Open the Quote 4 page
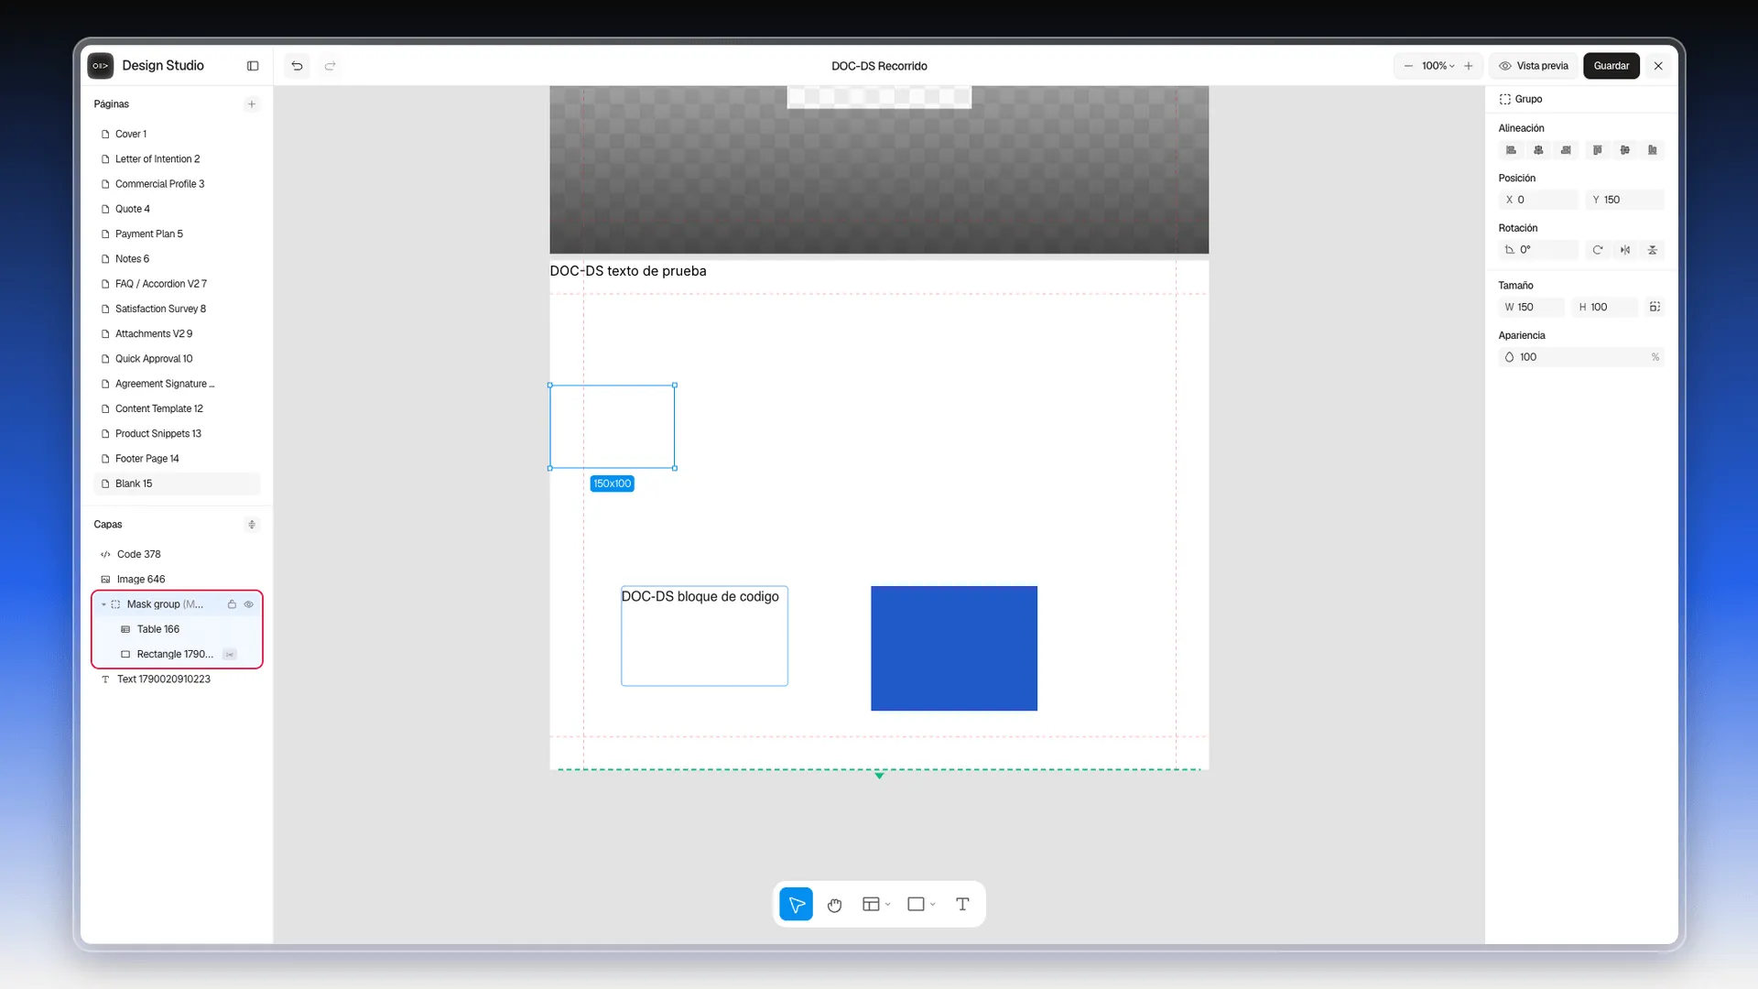The image size is (1758, 989). click(177, 209)
